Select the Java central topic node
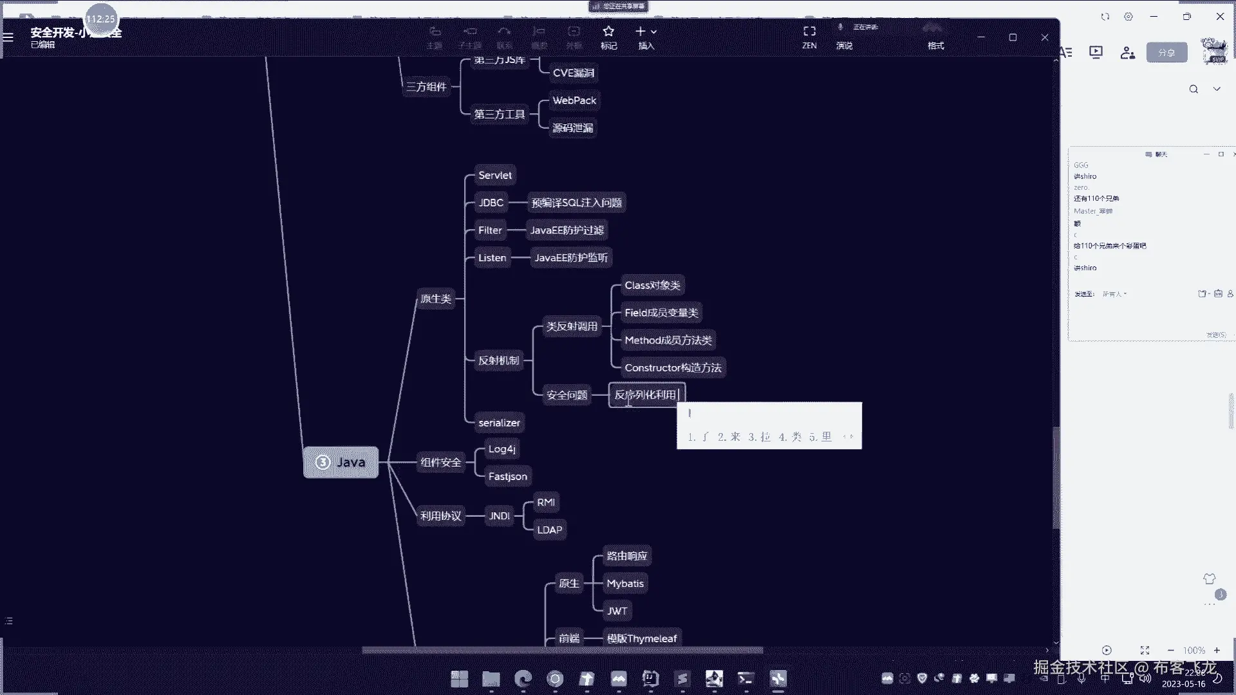Image resolution: width=1236 pixels, height=695 pixels. pyautogui.click(x=341, y=462)
